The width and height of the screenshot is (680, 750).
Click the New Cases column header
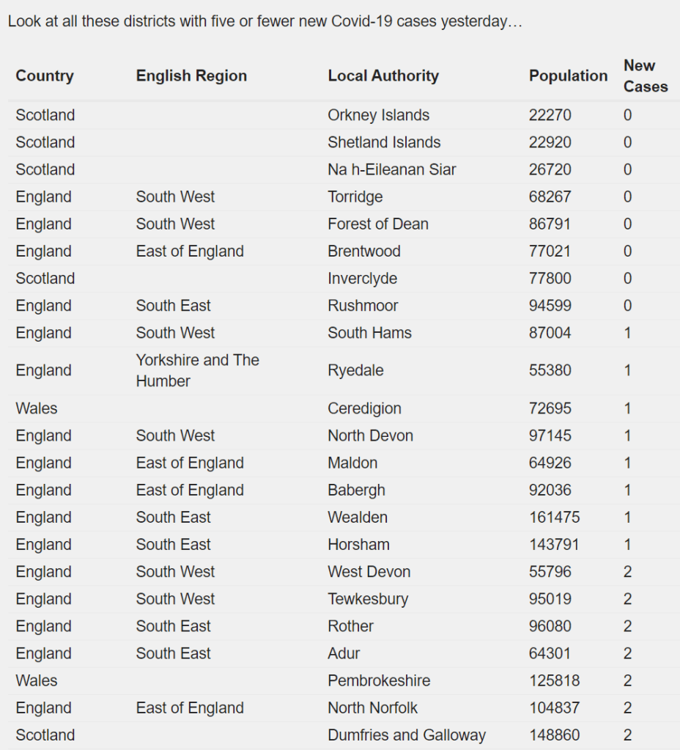pos(645,76)
